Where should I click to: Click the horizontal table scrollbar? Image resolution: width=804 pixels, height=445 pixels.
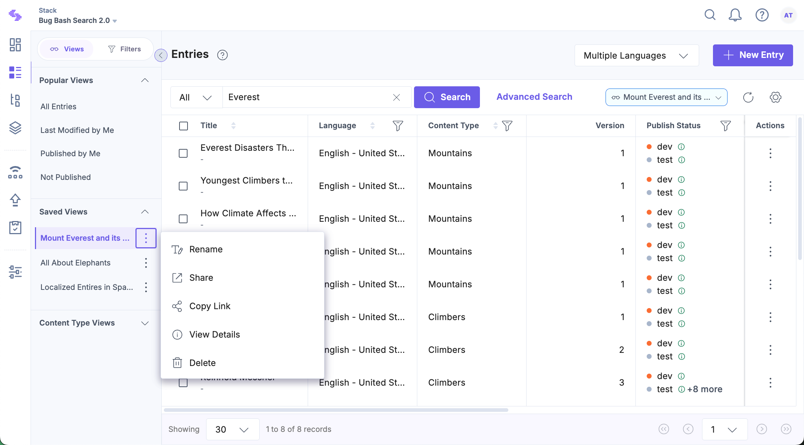pyautogui.click(x=336, y=410)
